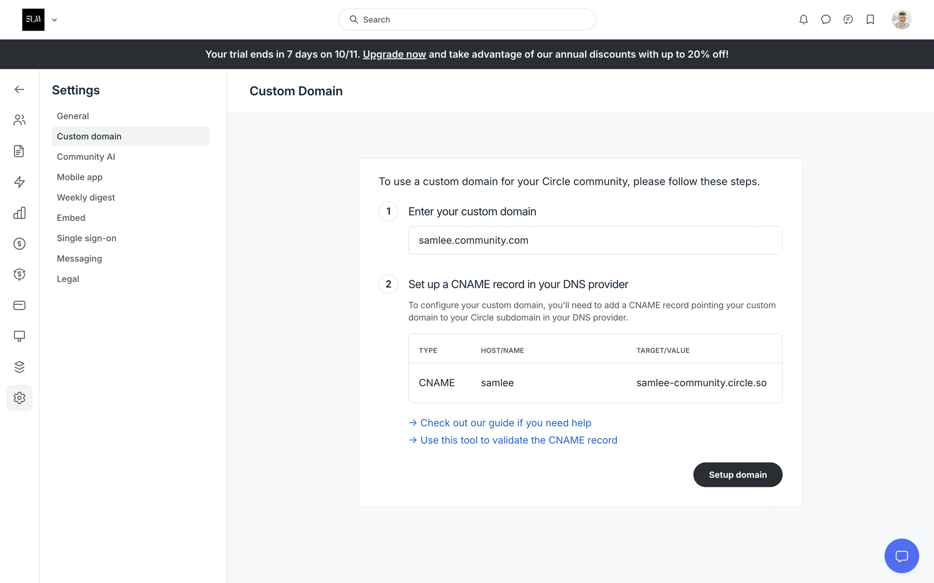The height and width of the screenshot is (583, 934).
Task: Open the Community AI settings page
Action: tap(86, 157)
